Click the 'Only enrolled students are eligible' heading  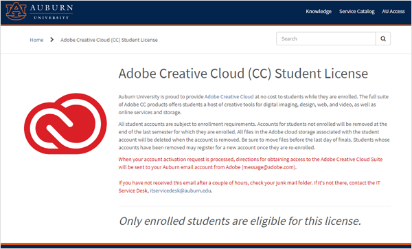pos(240,221)
